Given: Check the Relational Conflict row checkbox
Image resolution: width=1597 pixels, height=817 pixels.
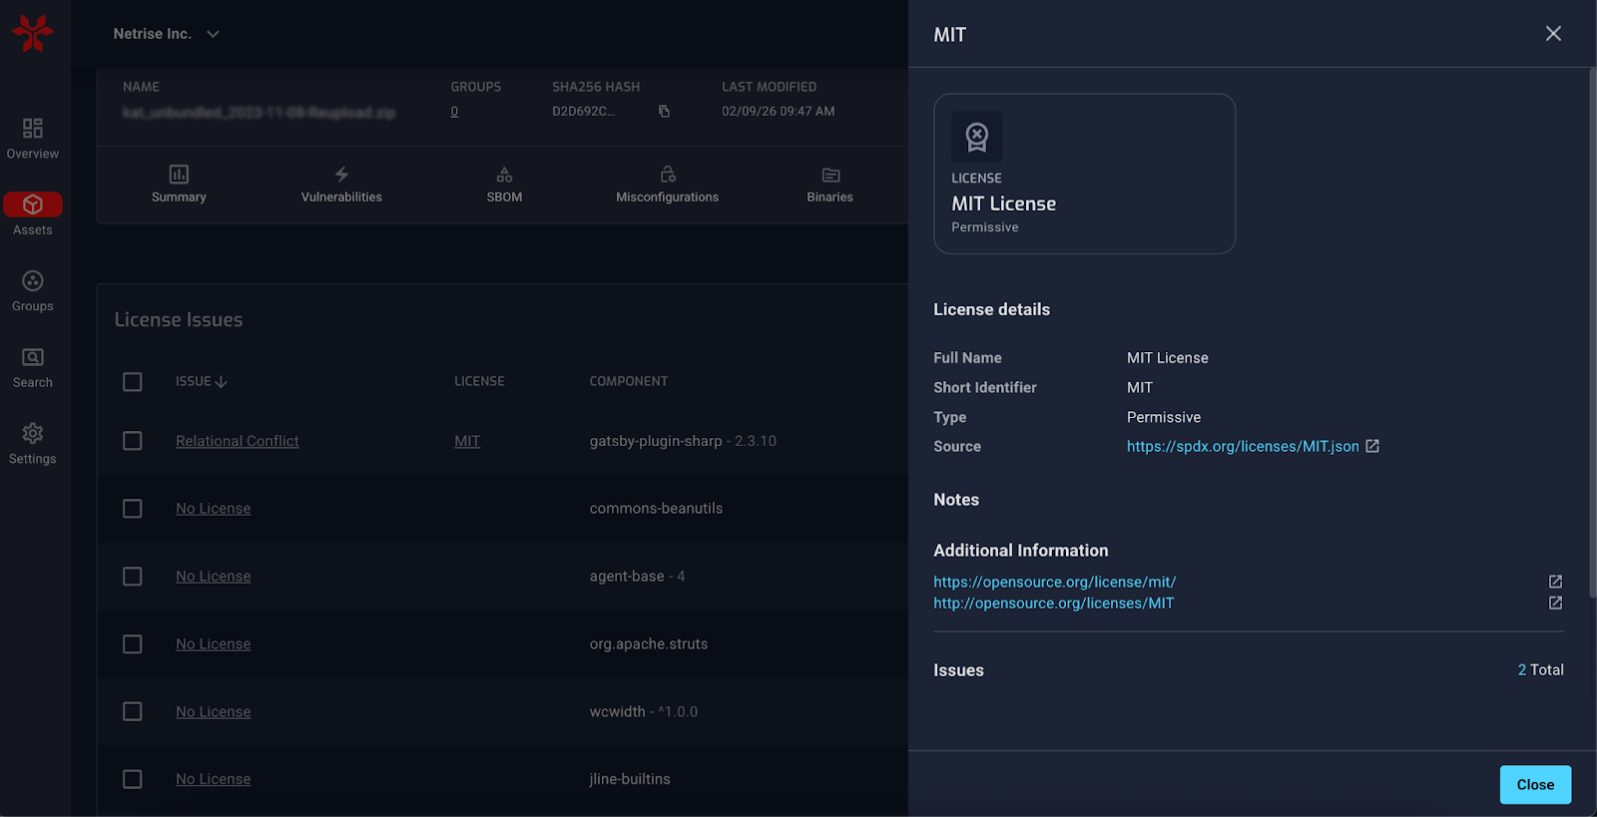Looking at the screenshot, I should coord(133,441).
